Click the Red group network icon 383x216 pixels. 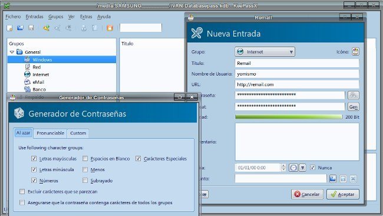click(27, 67)
